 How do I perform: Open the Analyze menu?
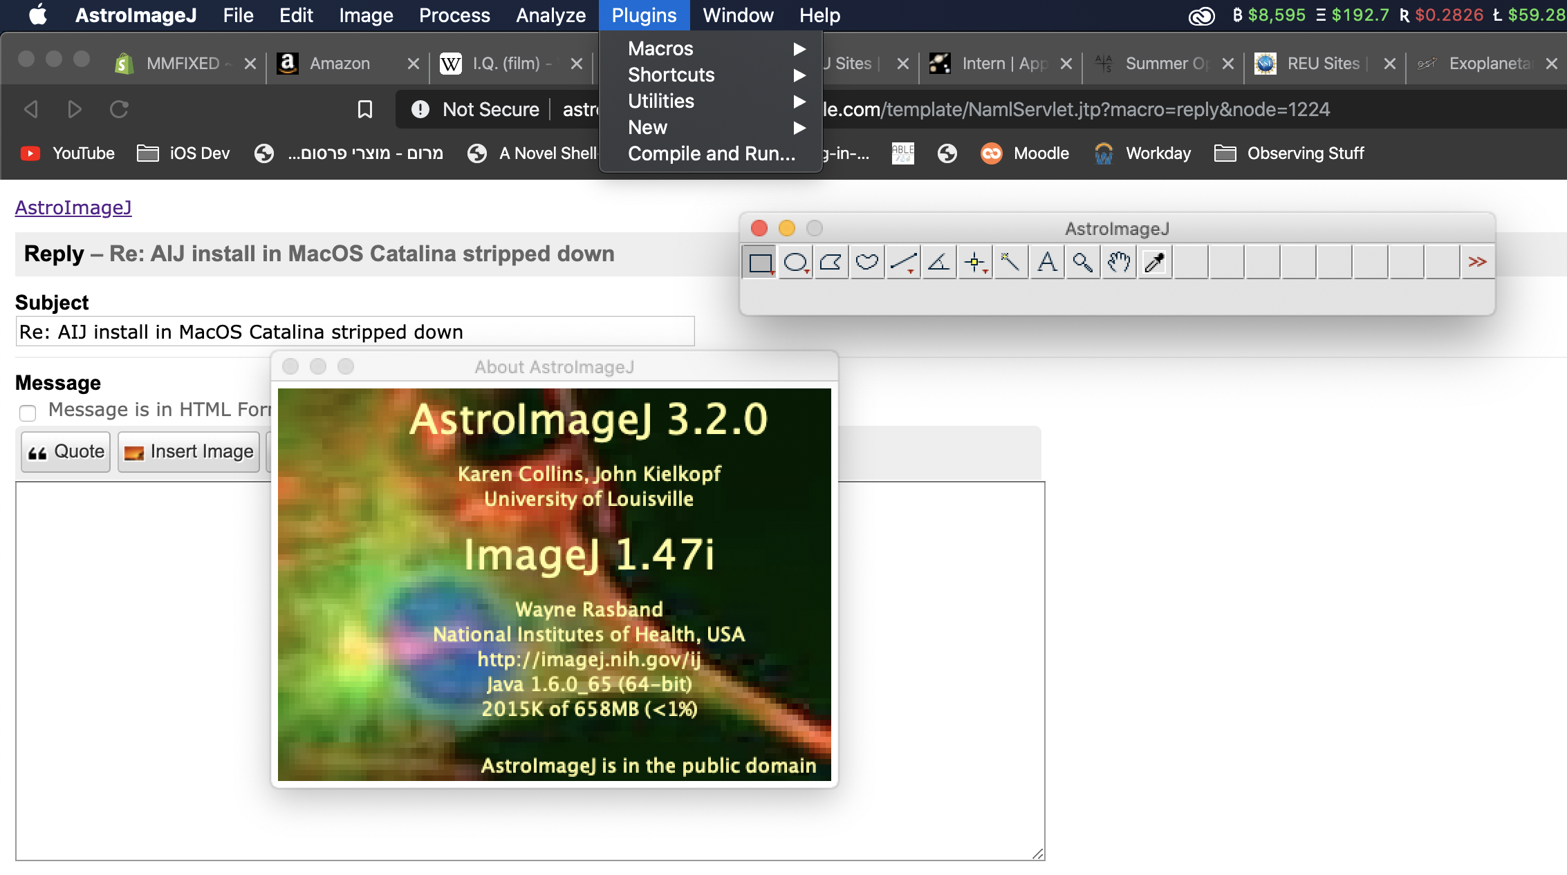[x=550, y=15]
